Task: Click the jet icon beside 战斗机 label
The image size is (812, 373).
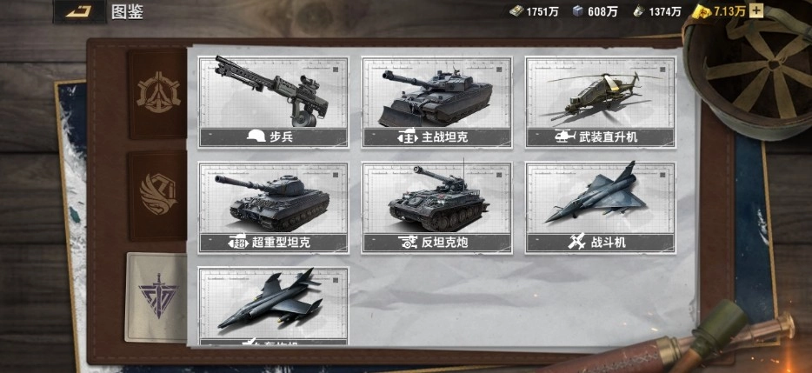Action: [x=576, y=242]
